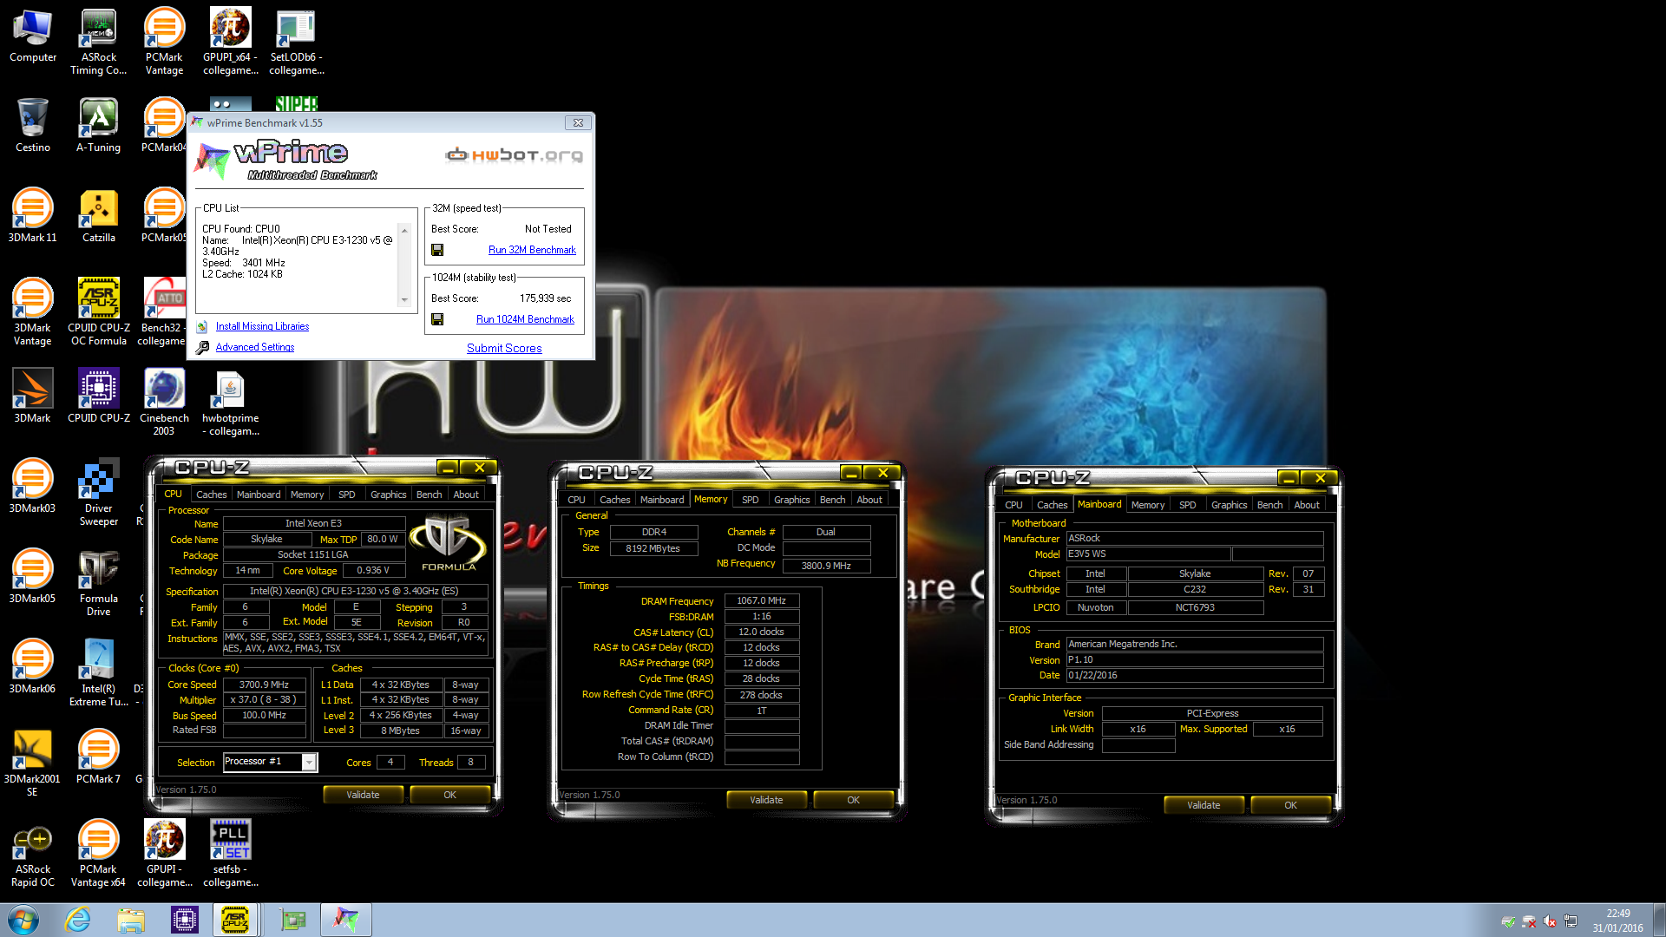Viewport: 1666px width, 937px height.
Task: Click save icon in 1024M stability test
Action: coord(437,319)
